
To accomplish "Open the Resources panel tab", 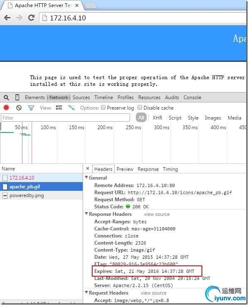I will pos(149,97).
